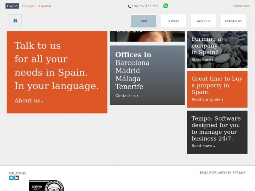This screenshot has height=191, width=255.
Task: Click the broken logo image placeholder
Action: tap(15, 21)
